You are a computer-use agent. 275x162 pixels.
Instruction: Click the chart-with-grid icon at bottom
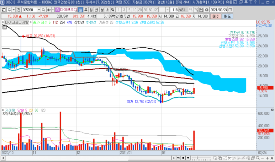(215, 158)
